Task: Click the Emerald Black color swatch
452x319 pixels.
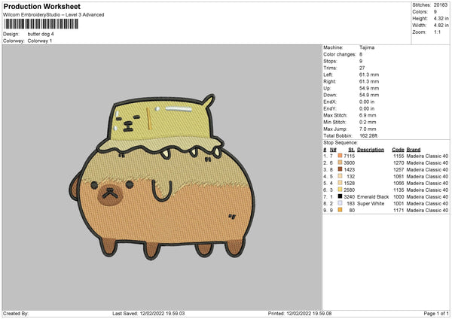Action: pos(341,196)
